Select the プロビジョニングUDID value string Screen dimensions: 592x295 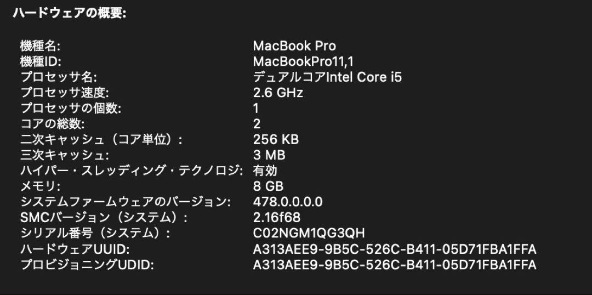click(x=395, y=265)
